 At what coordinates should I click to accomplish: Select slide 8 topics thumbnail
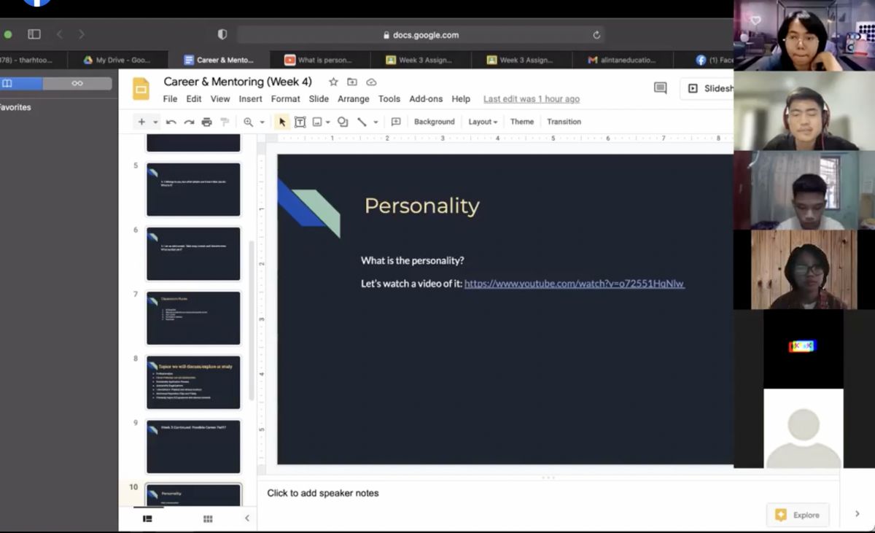coord(193,382)
